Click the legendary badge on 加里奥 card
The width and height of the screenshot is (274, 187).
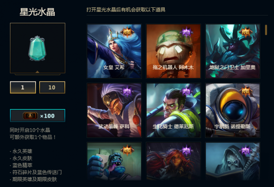tap(246, 32)
